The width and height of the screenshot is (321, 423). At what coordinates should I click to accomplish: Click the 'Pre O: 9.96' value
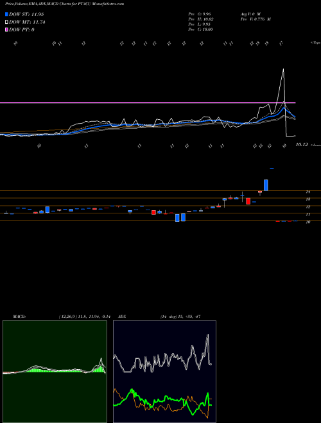pos(200,13)
